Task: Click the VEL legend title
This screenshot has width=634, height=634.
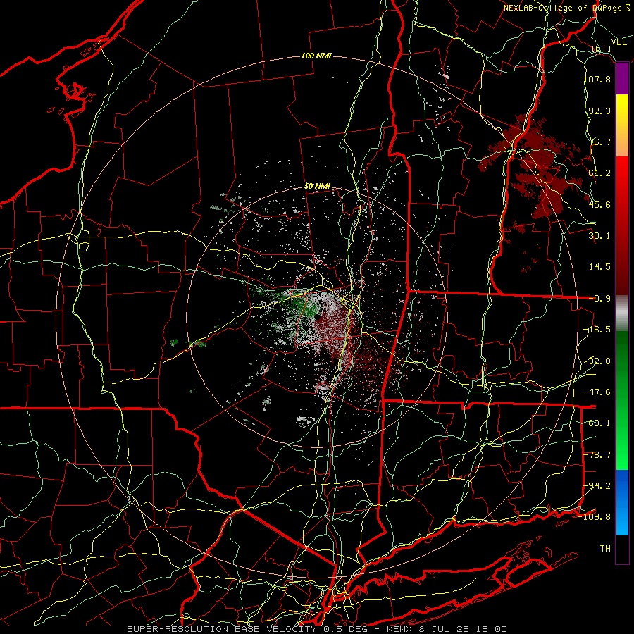Action: point(619,42)
